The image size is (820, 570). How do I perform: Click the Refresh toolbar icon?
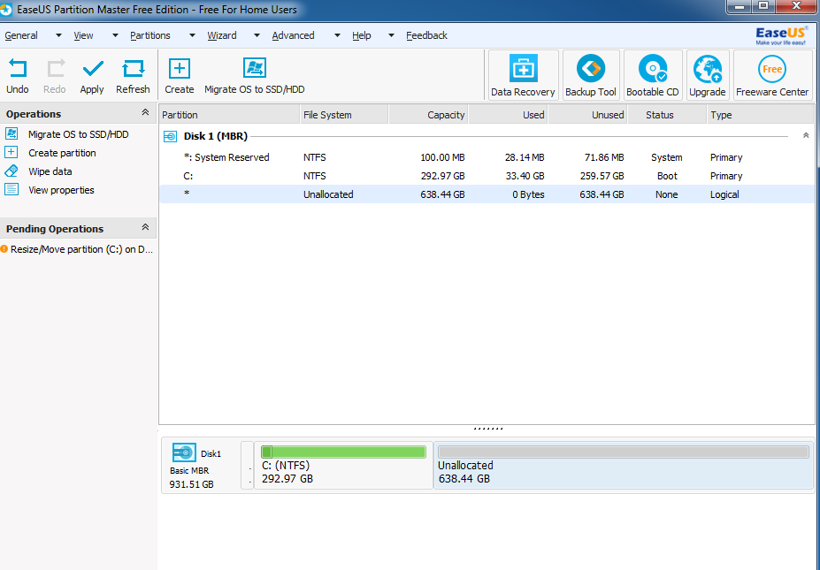[133, 68]
